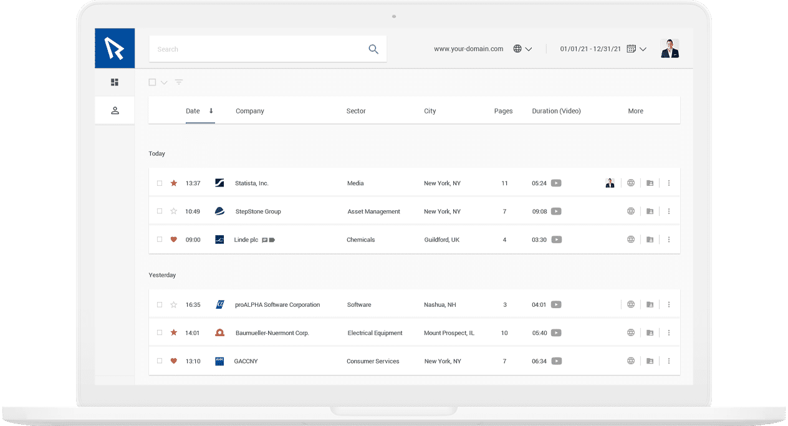Open more options for GACCNY
788x426 pixels.
[x=669, y=361]
